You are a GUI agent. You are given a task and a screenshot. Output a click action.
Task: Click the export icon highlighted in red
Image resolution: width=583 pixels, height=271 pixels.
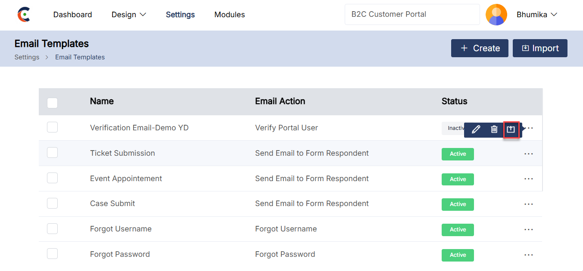511,129
